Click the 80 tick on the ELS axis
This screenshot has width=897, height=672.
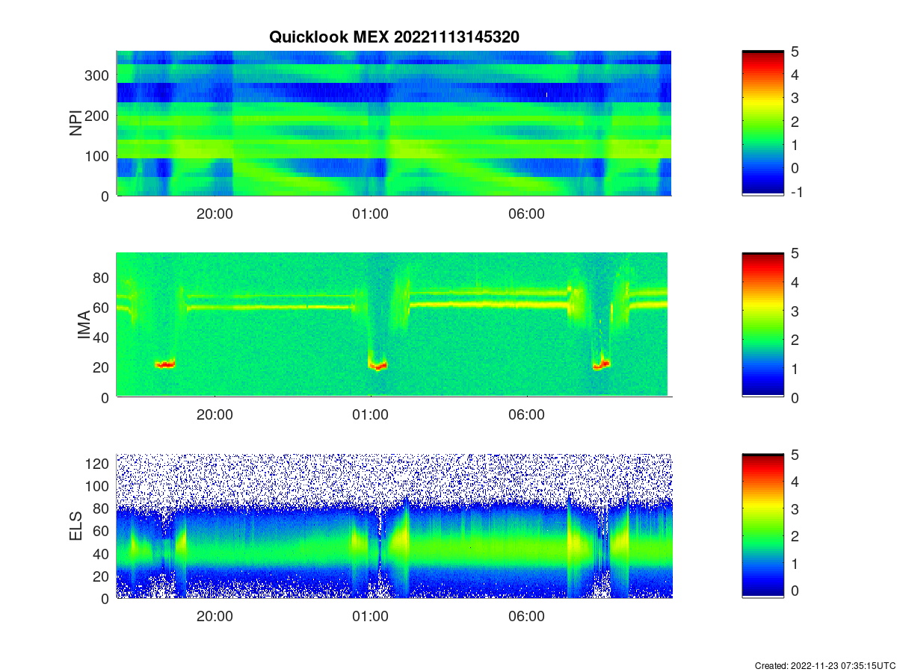coord(102,508)
